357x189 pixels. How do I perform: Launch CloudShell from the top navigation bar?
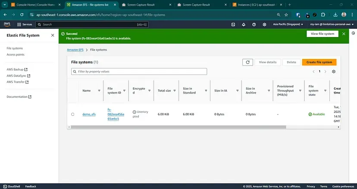pos(233,25)
